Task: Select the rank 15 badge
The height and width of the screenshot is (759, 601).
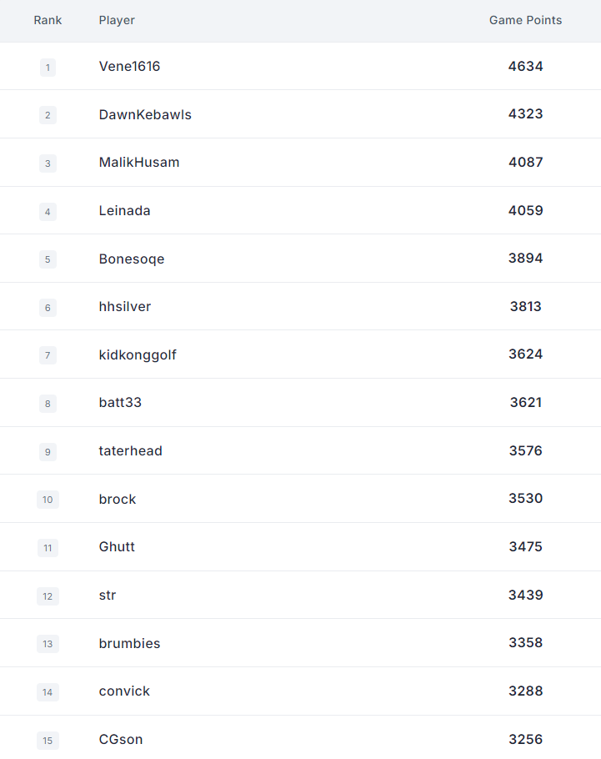Action: tap(48, 740)
